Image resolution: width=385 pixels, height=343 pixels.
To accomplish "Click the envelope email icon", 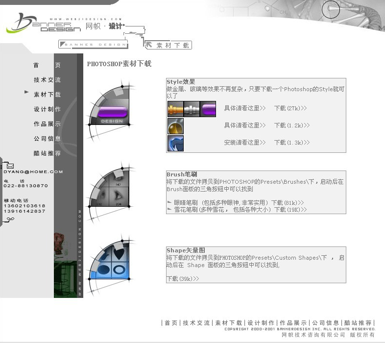I will 10,166.
